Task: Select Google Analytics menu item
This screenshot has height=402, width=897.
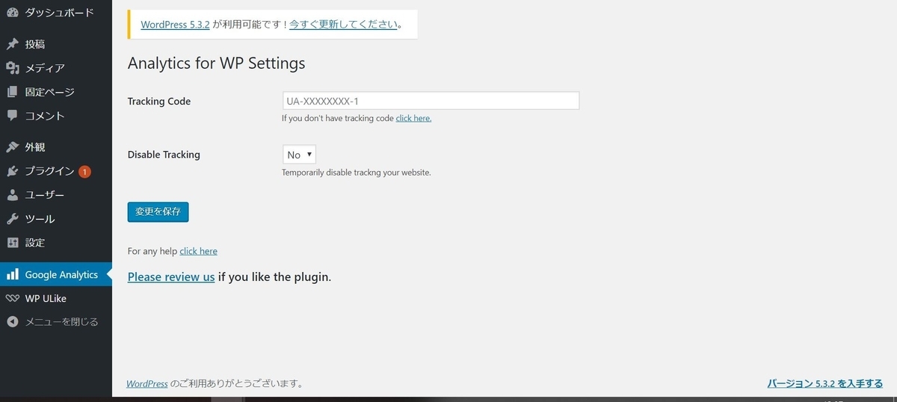Action: [56, 274]
